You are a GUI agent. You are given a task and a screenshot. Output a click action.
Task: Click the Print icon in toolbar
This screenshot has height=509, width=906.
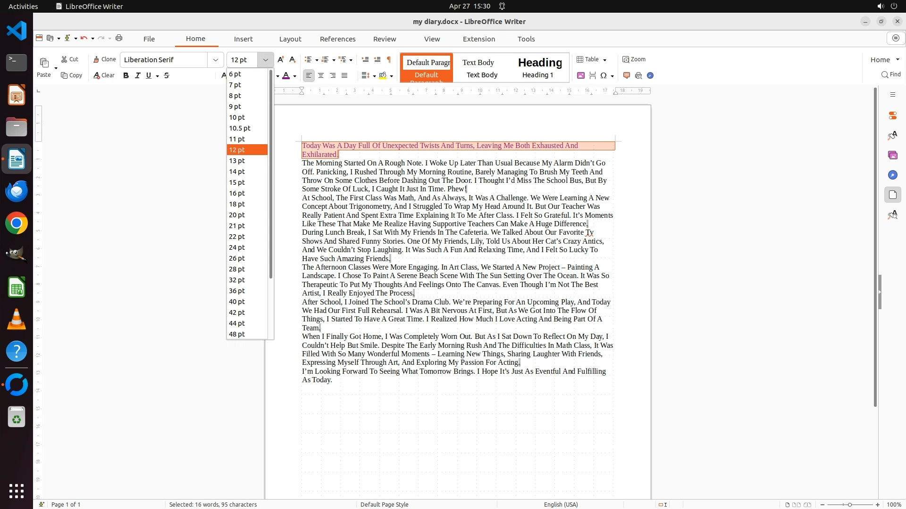(119, 38)
